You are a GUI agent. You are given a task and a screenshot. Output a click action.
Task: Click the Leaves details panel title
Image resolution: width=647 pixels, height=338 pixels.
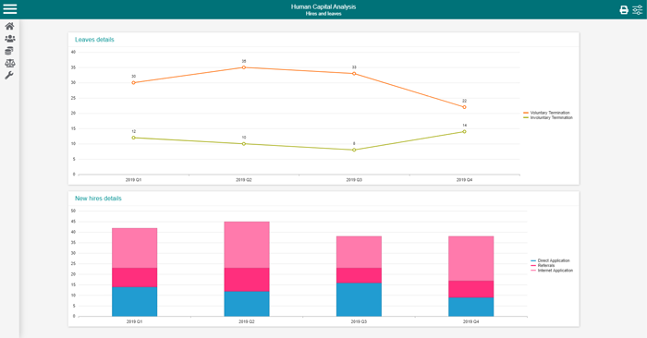click(x=94, y=40)
